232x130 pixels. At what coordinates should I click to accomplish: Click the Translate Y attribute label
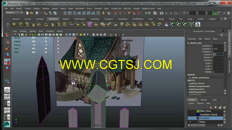(206, 49)
